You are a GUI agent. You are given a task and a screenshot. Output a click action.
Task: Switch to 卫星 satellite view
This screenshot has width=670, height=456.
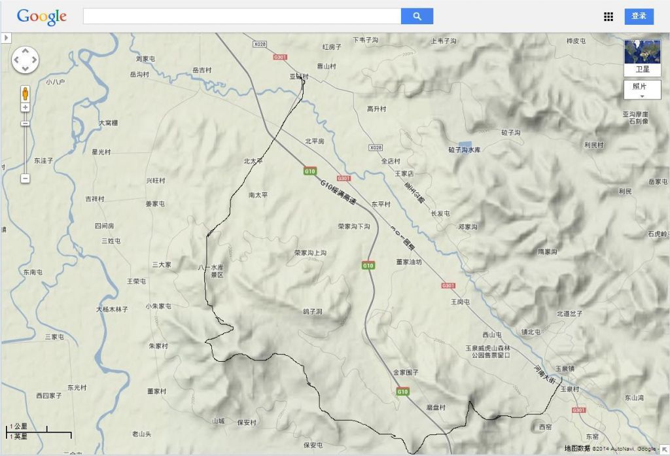tap(643, 58)
